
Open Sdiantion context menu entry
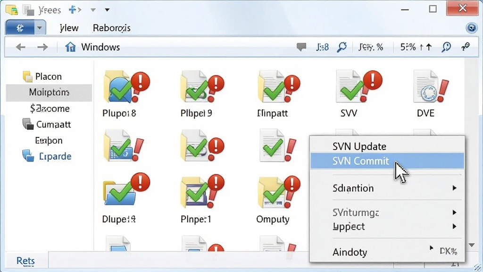[387, 188]
